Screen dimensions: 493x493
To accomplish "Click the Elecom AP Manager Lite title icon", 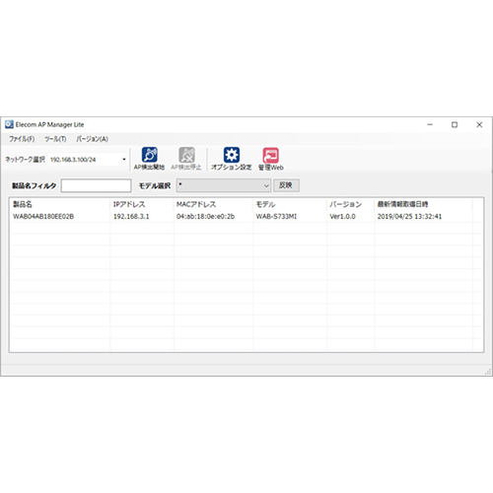I will (x=9, y=124).
